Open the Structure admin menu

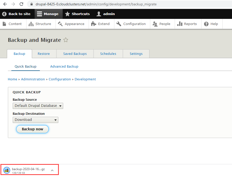tap(40, 24)
